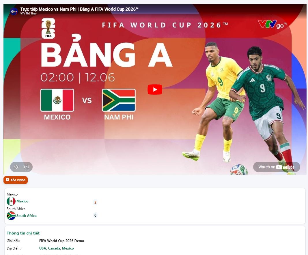
Task: Click the large Nam Phi flag in the thumbnail
Action: (x=119, y=100)
